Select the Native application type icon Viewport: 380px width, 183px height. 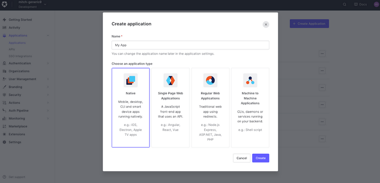point(130,81)
